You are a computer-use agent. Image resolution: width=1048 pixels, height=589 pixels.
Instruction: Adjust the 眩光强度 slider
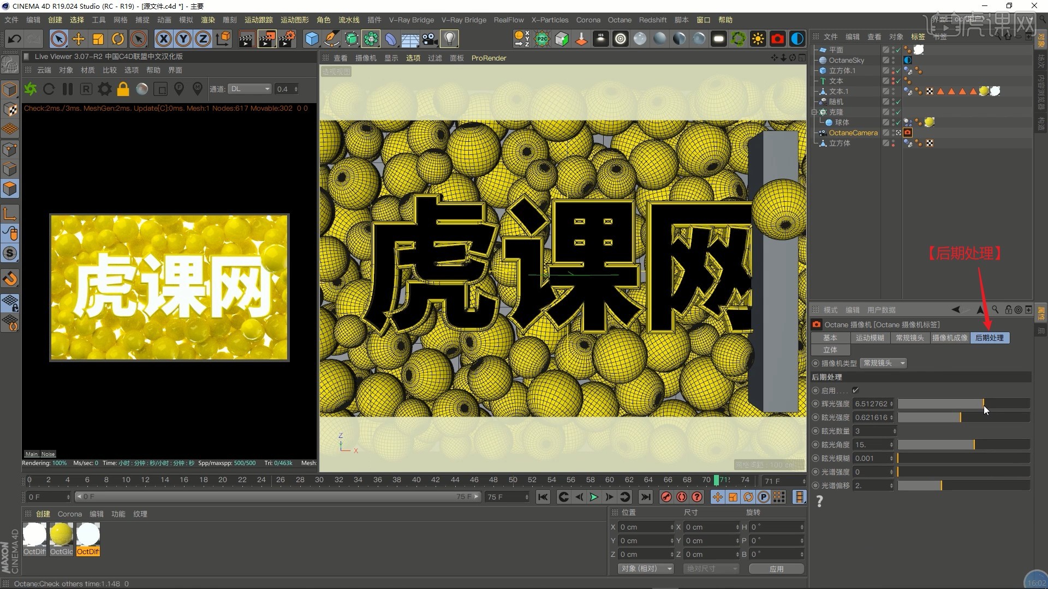(x=960, y=418)
